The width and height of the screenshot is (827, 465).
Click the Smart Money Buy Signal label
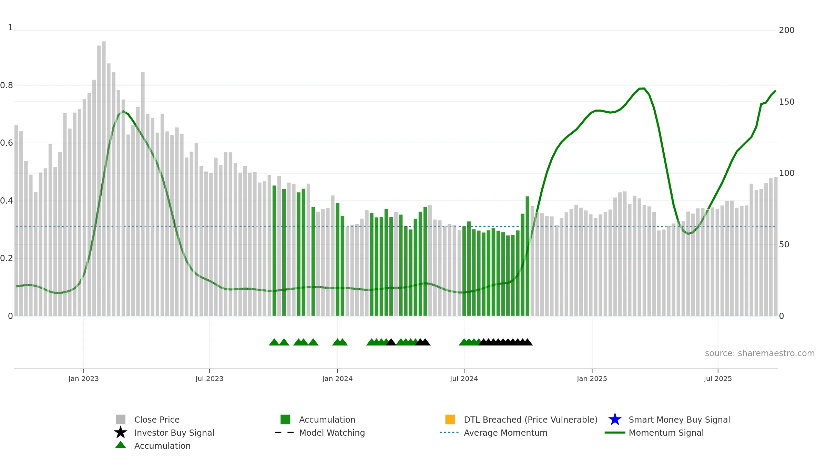pyautogui.click(x=679, y=420)
